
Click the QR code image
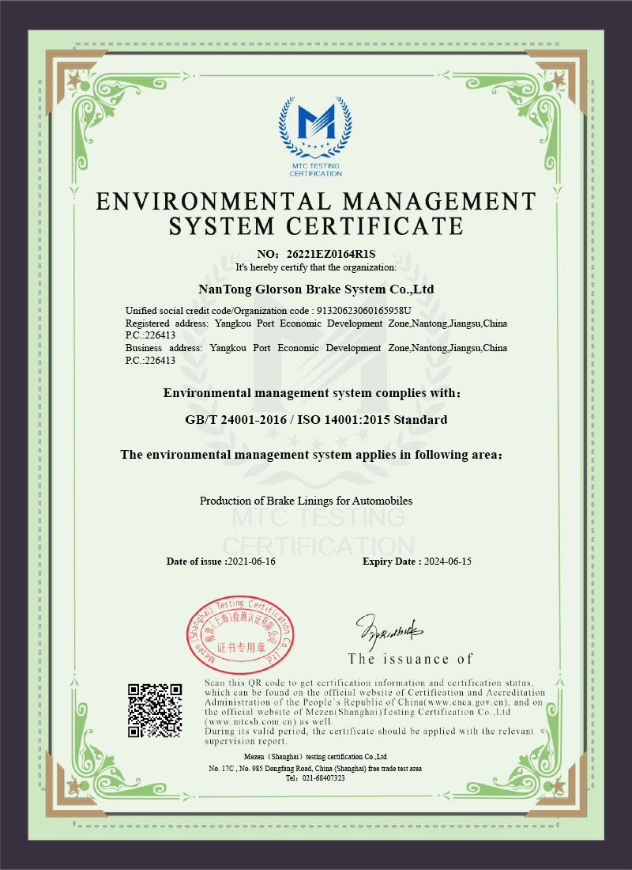(155, 711)
